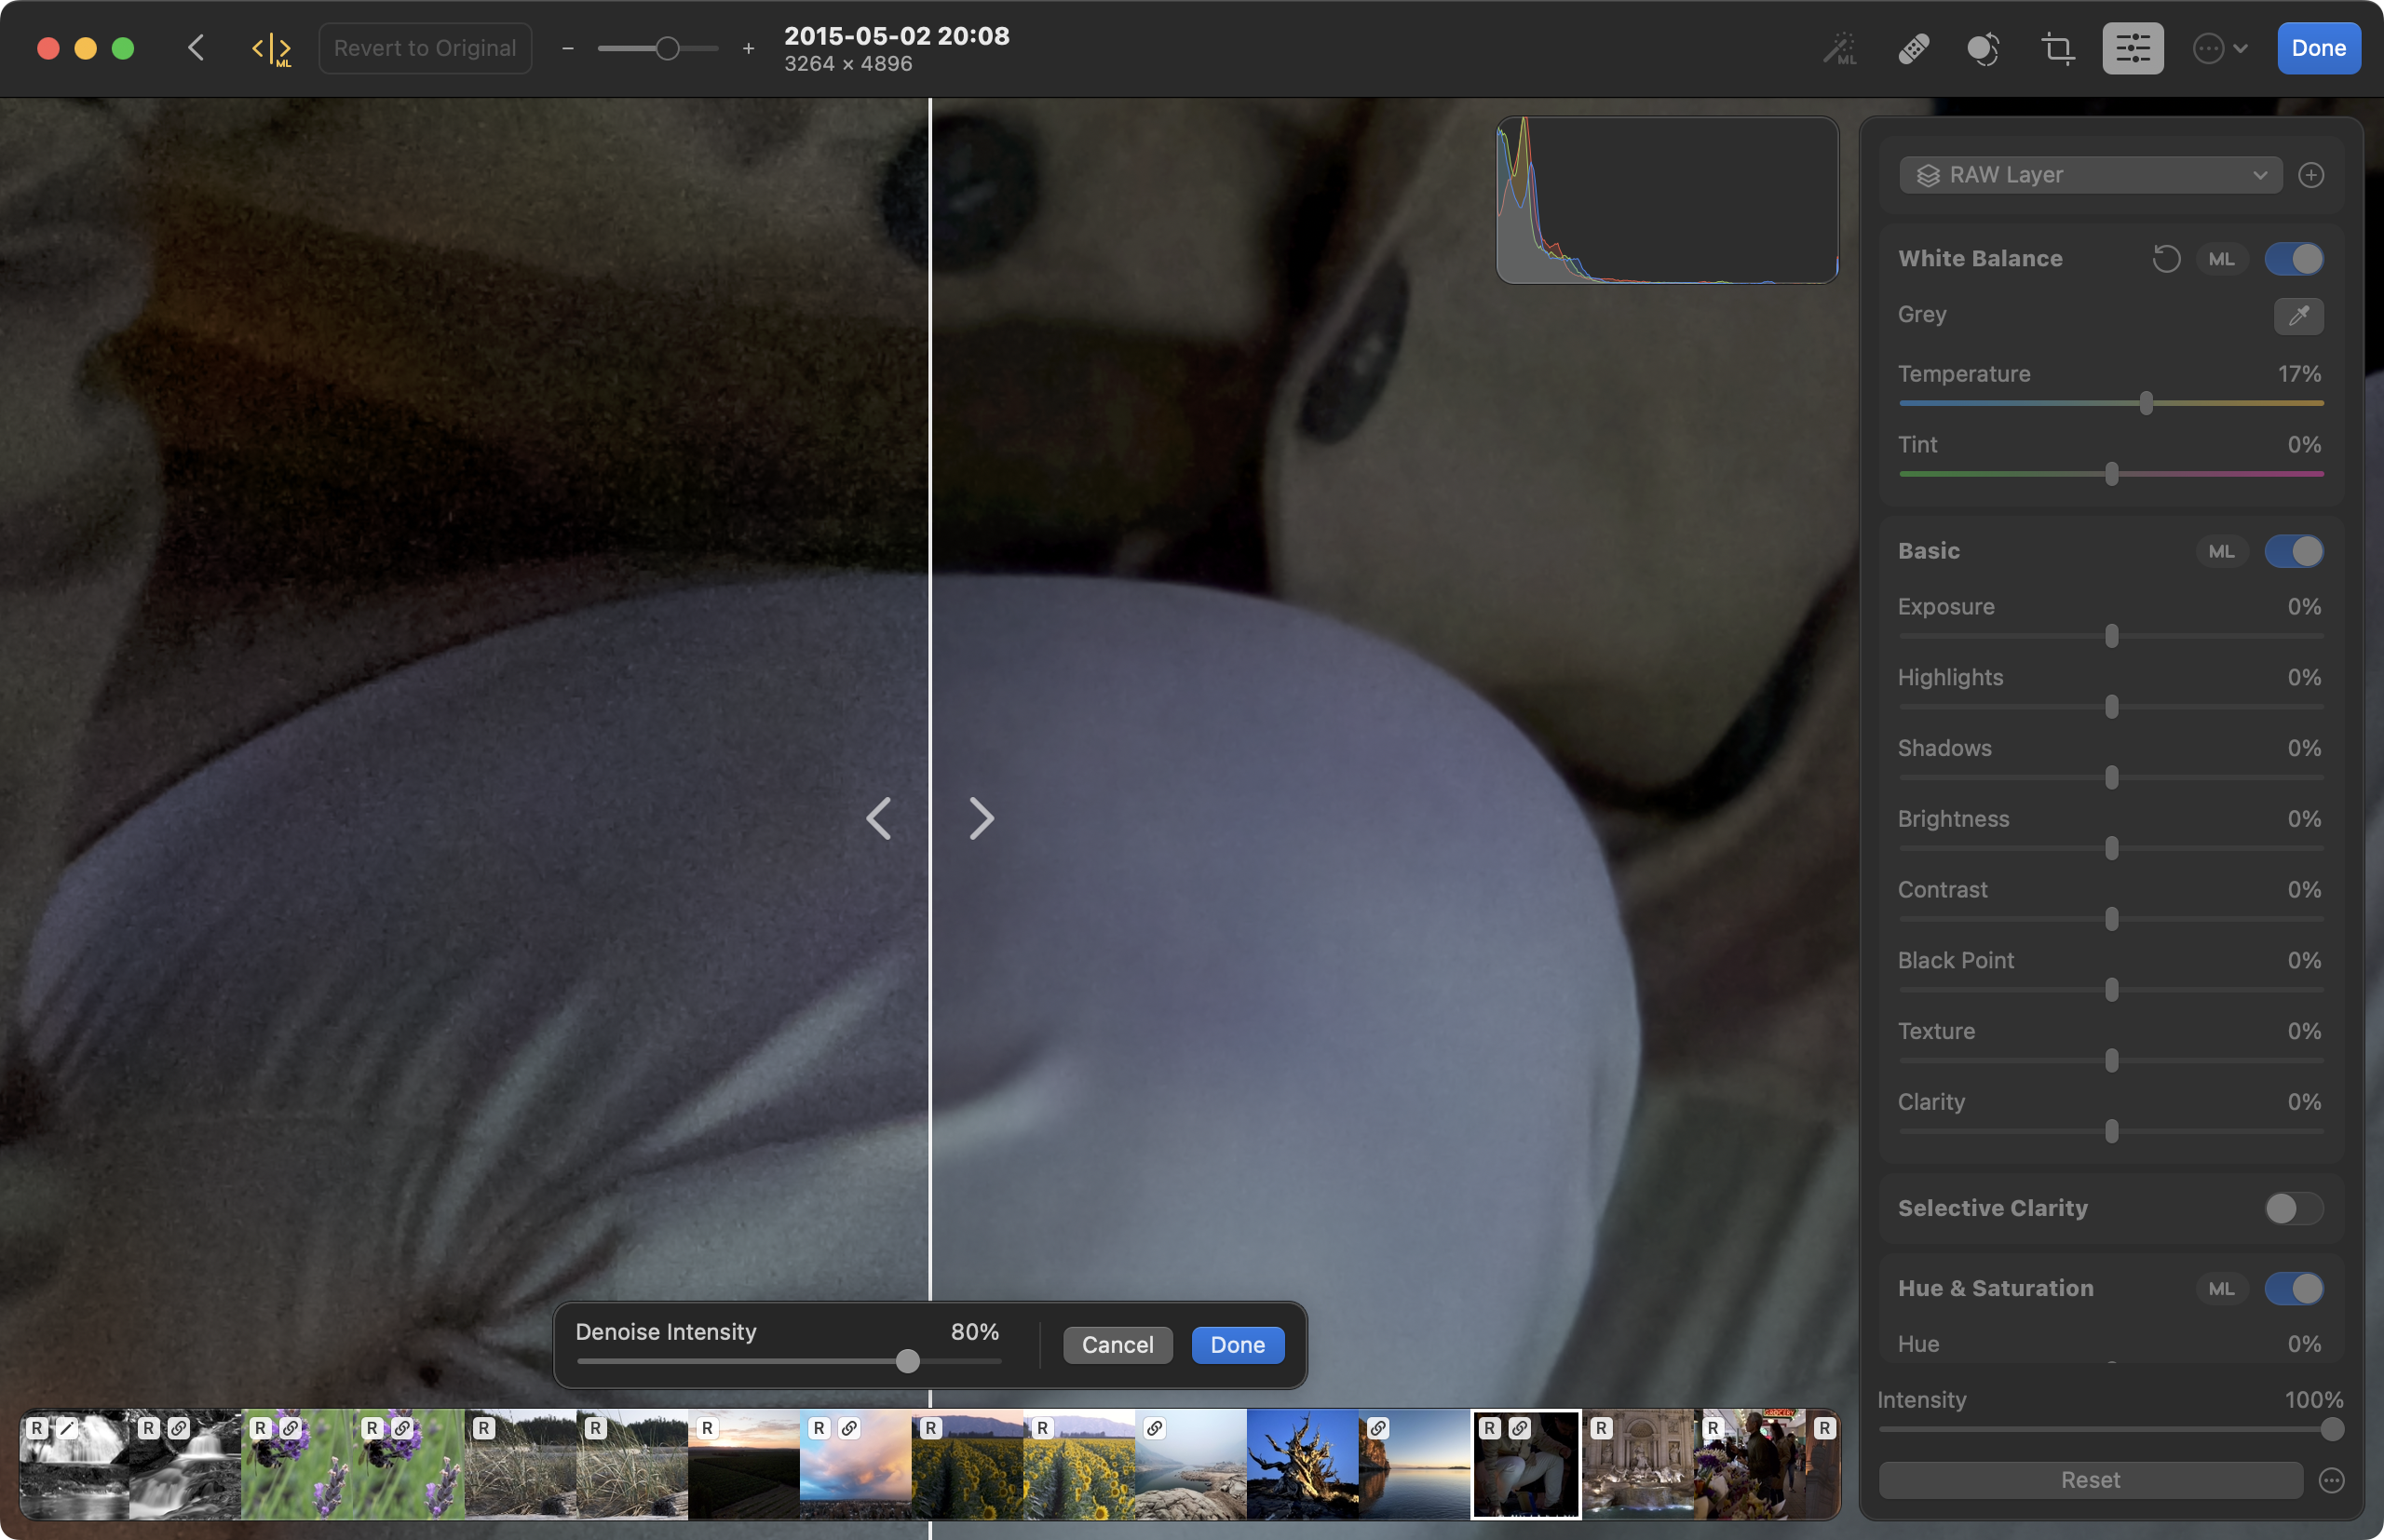Click the zoom out minus icon

pyautogui.click(x=568, y=48)
